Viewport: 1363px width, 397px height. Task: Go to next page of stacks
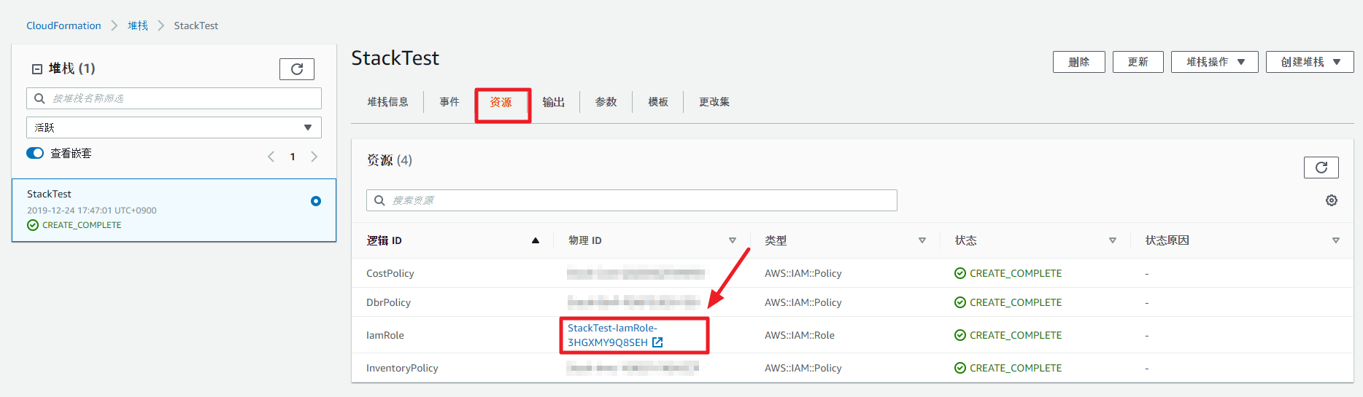pos(314,157)
